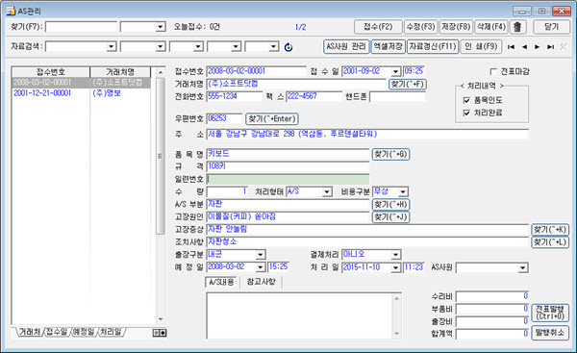577x353 pixels.
Task: Click the 삭제(F4) button
Action: tap(491, 27)
